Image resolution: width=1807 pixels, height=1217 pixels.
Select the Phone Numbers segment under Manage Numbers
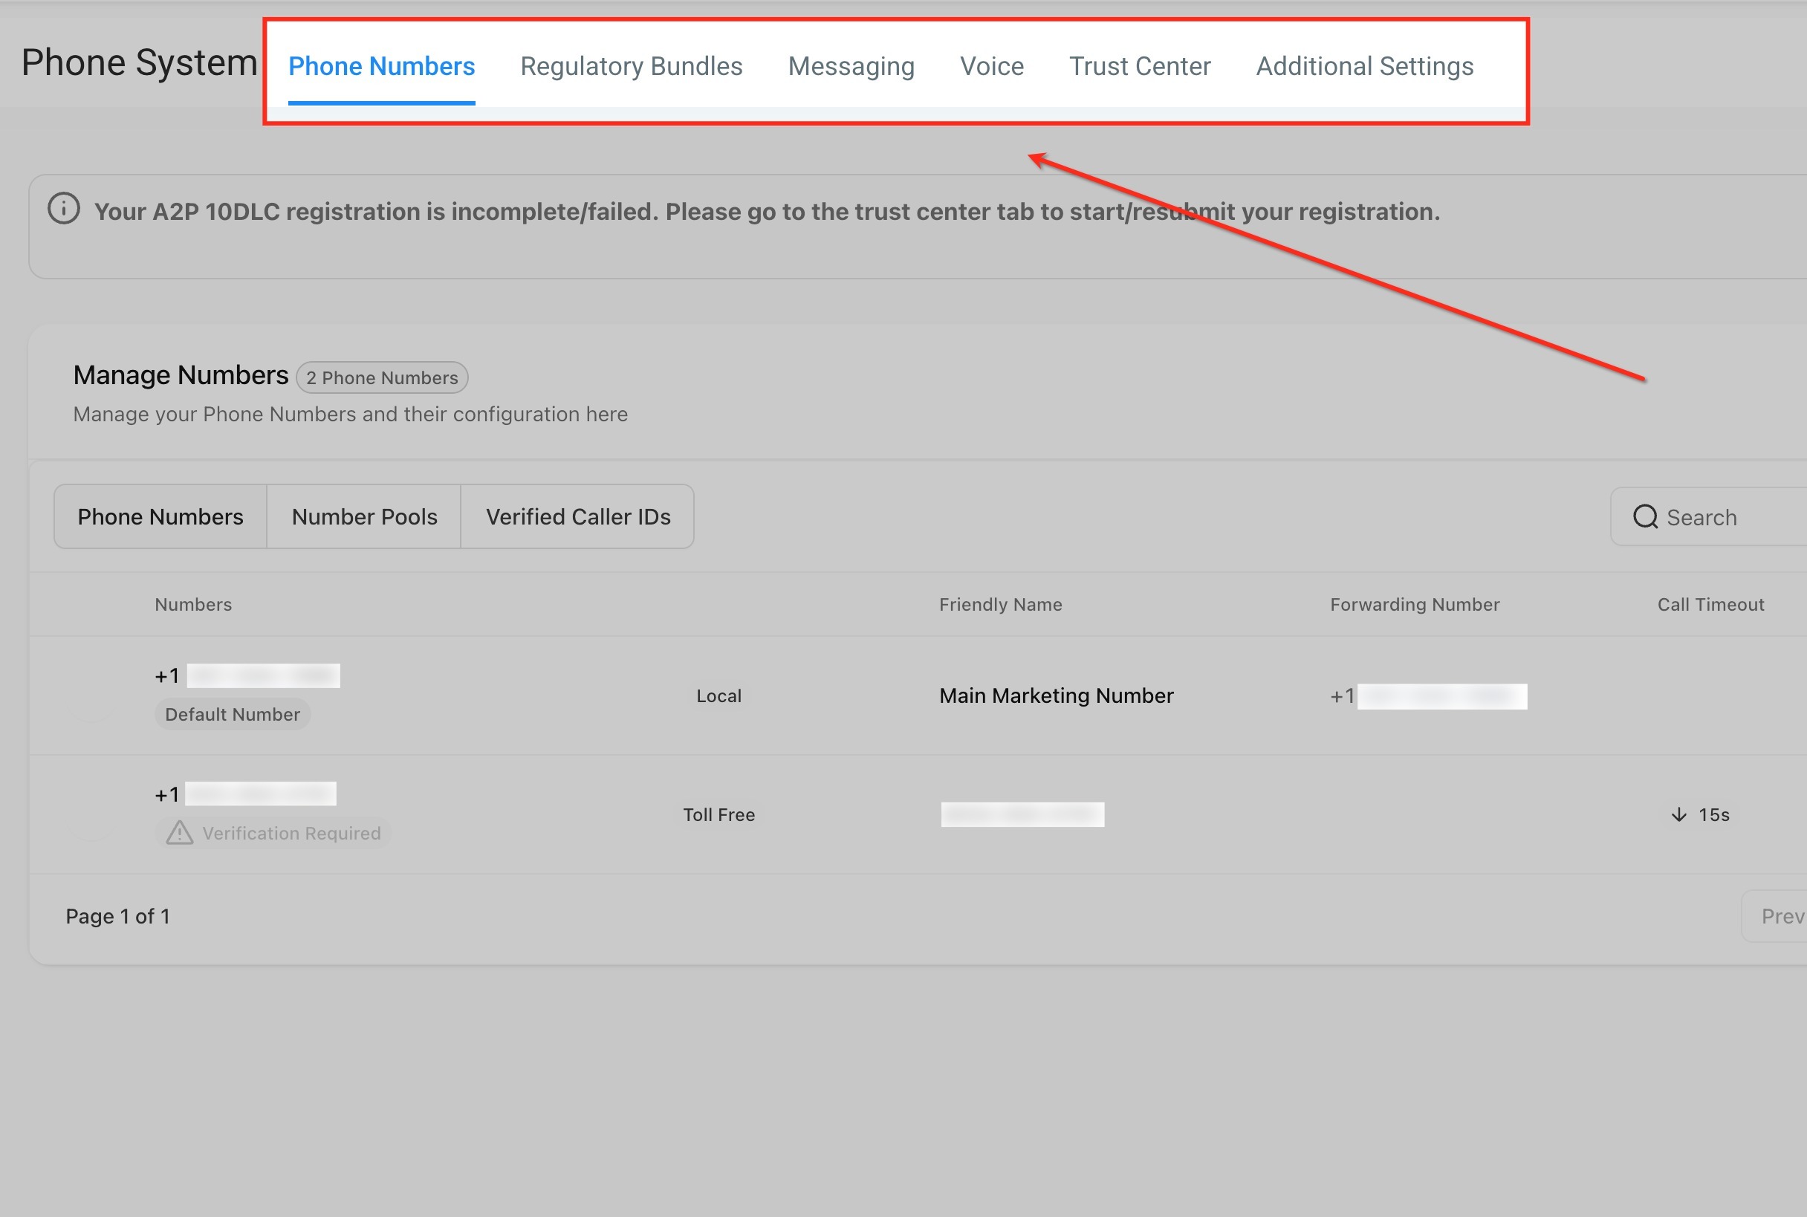[160, 517]
